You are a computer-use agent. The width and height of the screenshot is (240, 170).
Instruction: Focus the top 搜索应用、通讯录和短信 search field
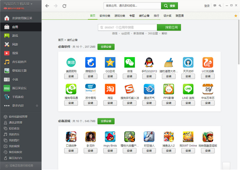tap(132, 6)
